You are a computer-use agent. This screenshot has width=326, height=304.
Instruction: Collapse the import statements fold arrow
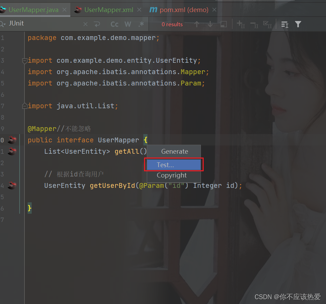[24, 60]
